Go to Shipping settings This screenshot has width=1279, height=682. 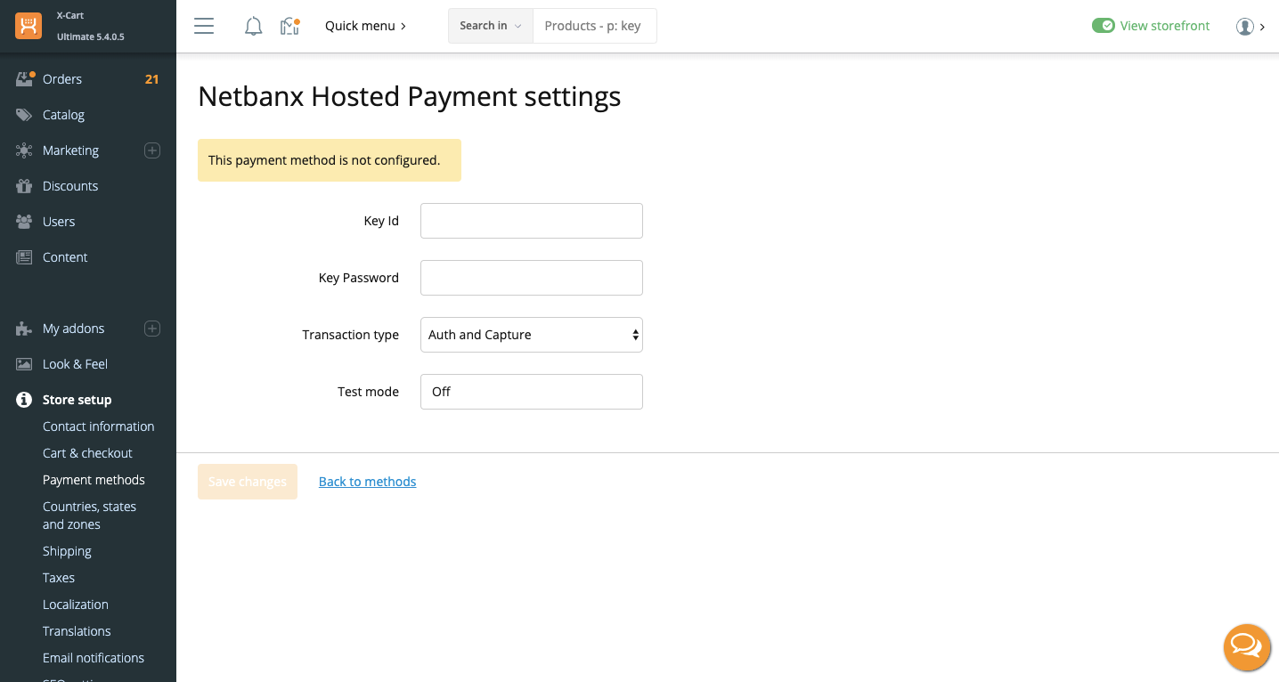(x=67, y=551)
